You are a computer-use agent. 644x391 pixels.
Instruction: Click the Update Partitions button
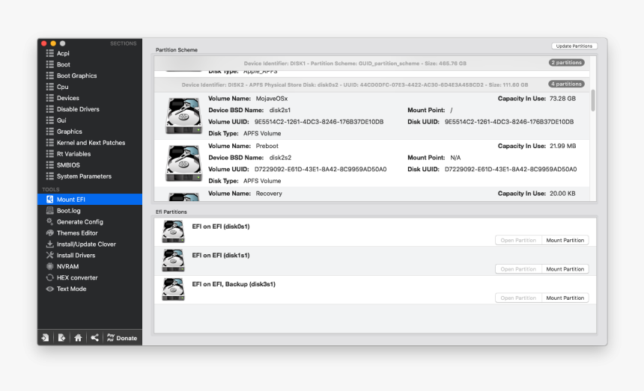(574, 46)
